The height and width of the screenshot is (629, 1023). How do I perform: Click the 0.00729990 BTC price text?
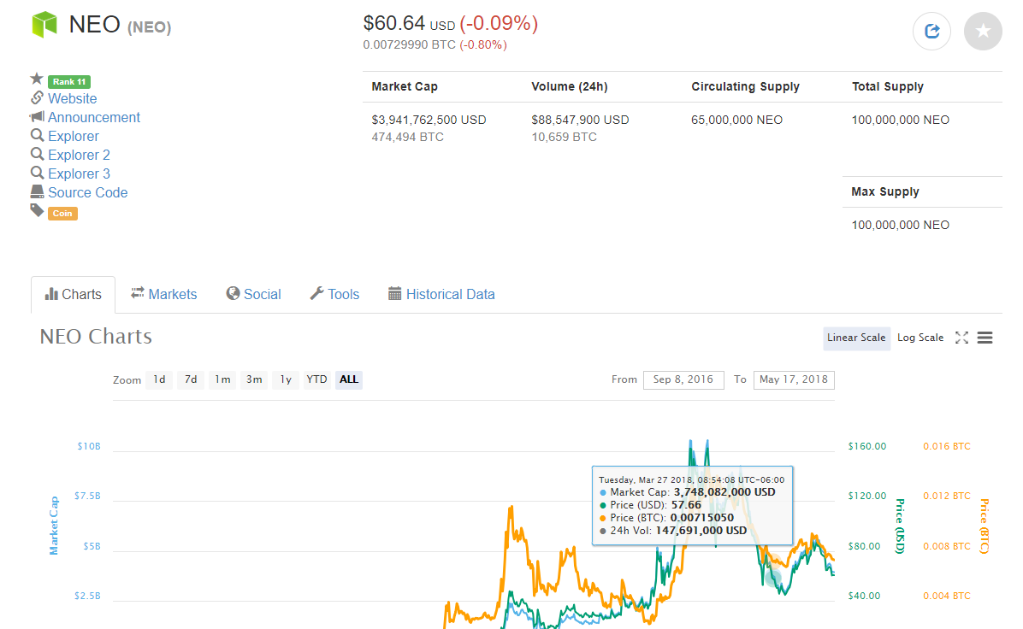pos(410,45)
